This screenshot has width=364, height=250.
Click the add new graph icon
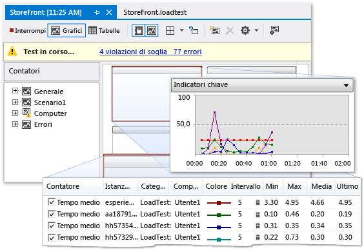click(x=215, y=30)
